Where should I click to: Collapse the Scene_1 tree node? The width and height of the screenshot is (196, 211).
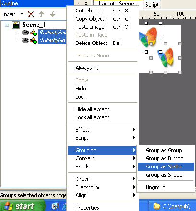tap(7, 25)
